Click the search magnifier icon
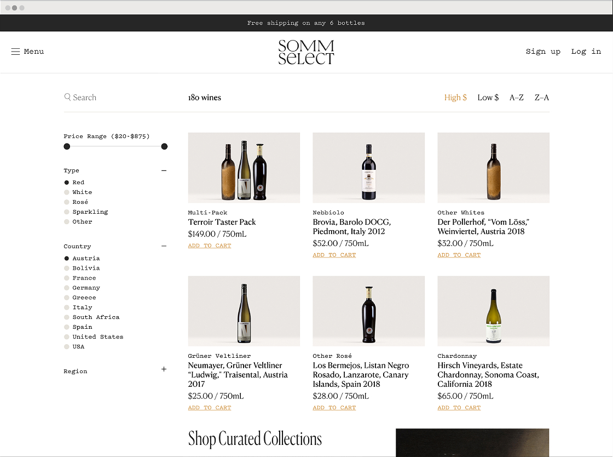The image size is (613, 457). [x=67, y=97]
